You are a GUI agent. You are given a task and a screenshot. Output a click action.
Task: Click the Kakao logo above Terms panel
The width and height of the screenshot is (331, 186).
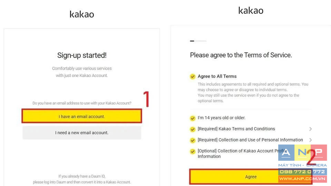(x=251, y=10)
